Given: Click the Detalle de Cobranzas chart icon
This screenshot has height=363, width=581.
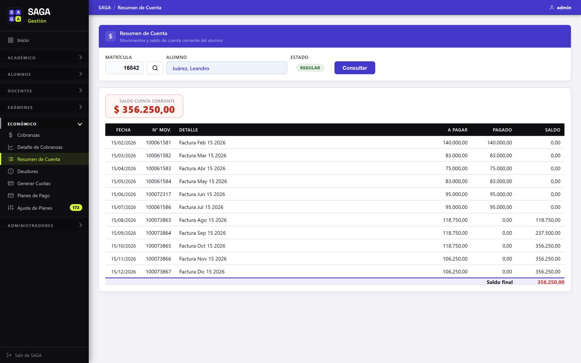Looking at the screenshot, I should (x=11, y=147).
